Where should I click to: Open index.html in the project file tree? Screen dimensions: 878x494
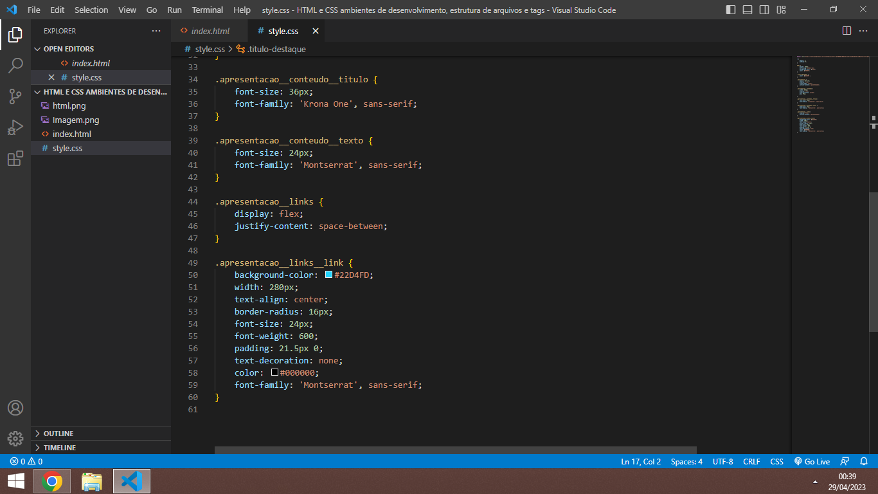(101, 134)
